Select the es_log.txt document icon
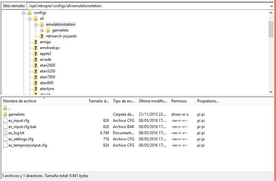Screen dimensions: 276x181 click(5, 133)
